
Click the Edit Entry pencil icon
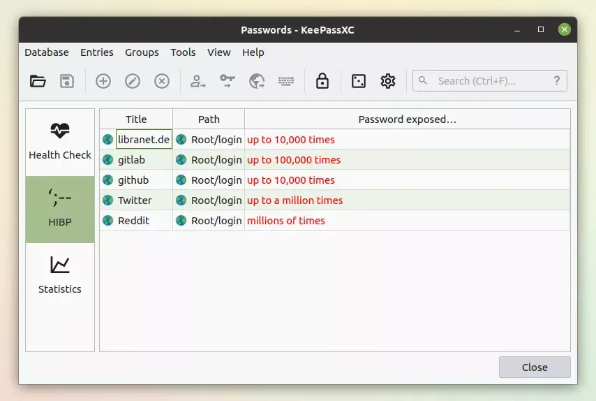[133, 81]
